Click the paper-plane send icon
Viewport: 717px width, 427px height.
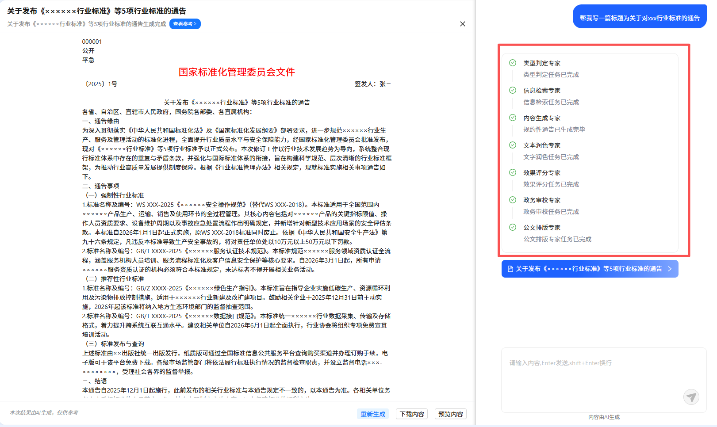pyautogui.click(x=691, y=396)
